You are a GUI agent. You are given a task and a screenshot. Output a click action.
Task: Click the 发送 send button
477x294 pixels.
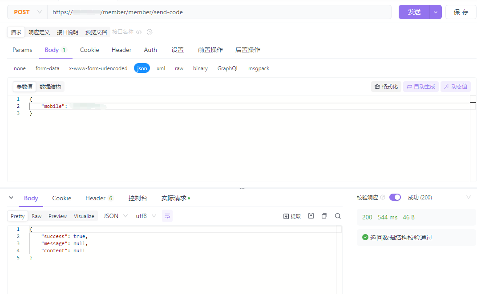(414, 12)
